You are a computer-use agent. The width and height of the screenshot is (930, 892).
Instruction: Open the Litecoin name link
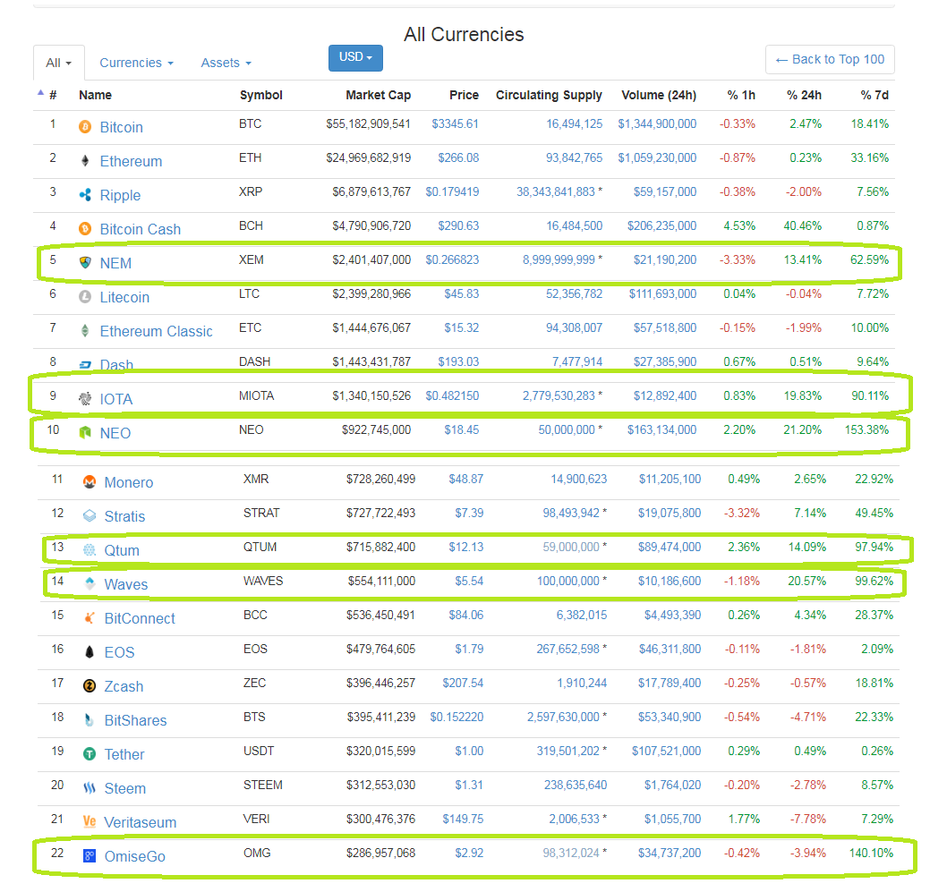124,297
